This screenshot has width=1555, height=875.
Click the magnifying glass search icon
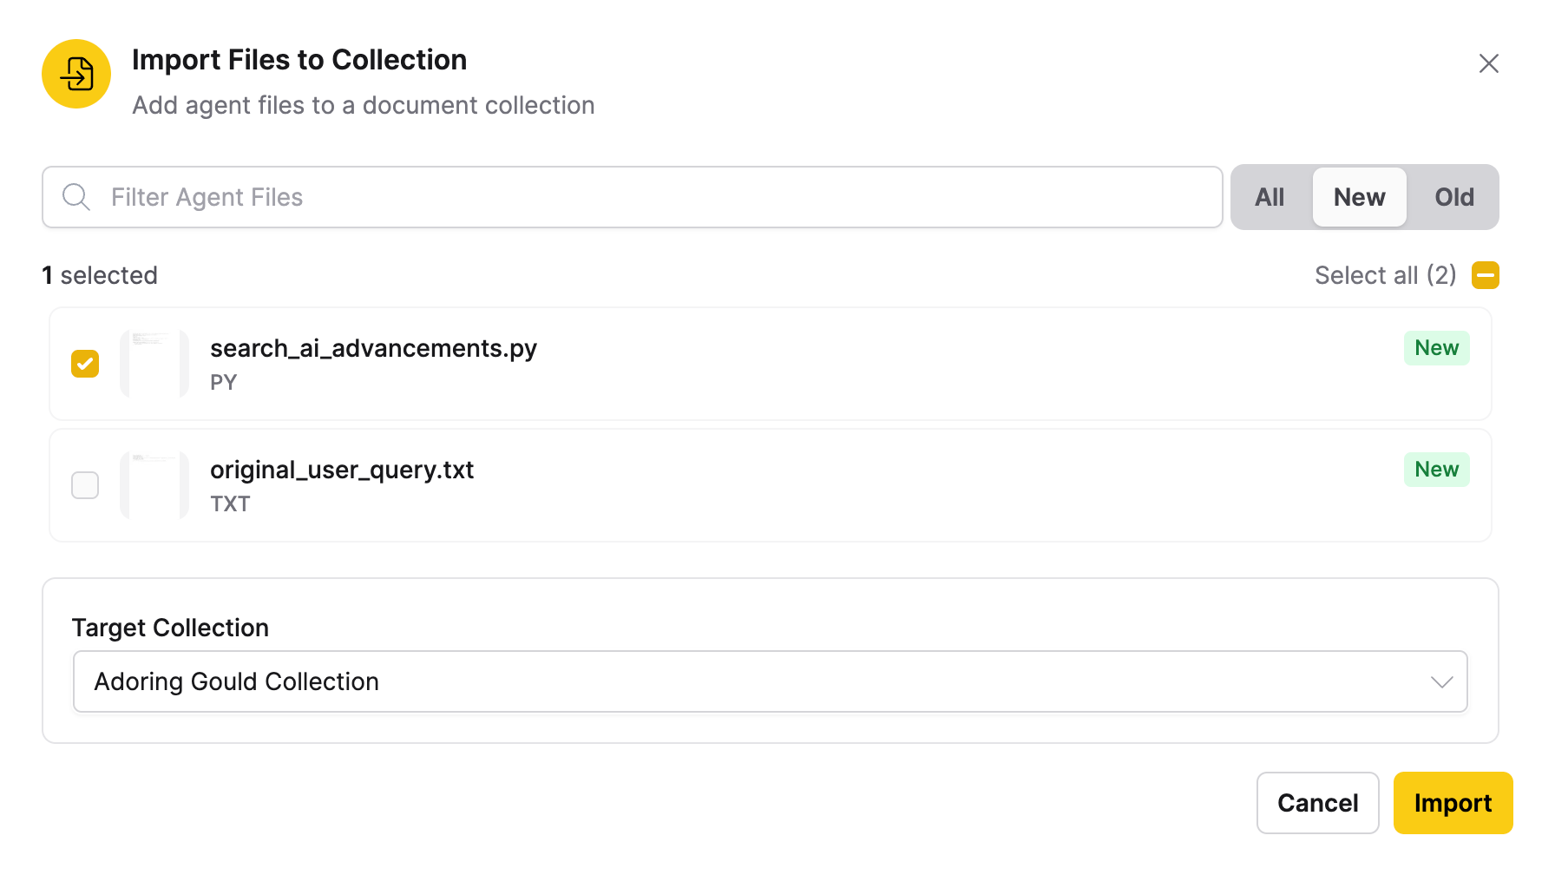(x=75, y=197)
